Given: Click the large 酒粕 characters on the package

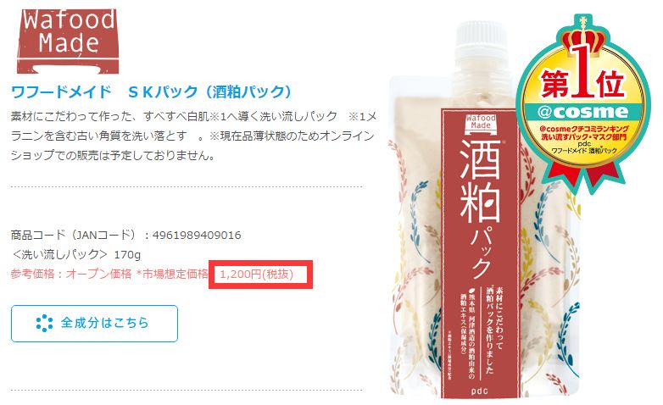Looking at the screenshot, I should point(480,181).
